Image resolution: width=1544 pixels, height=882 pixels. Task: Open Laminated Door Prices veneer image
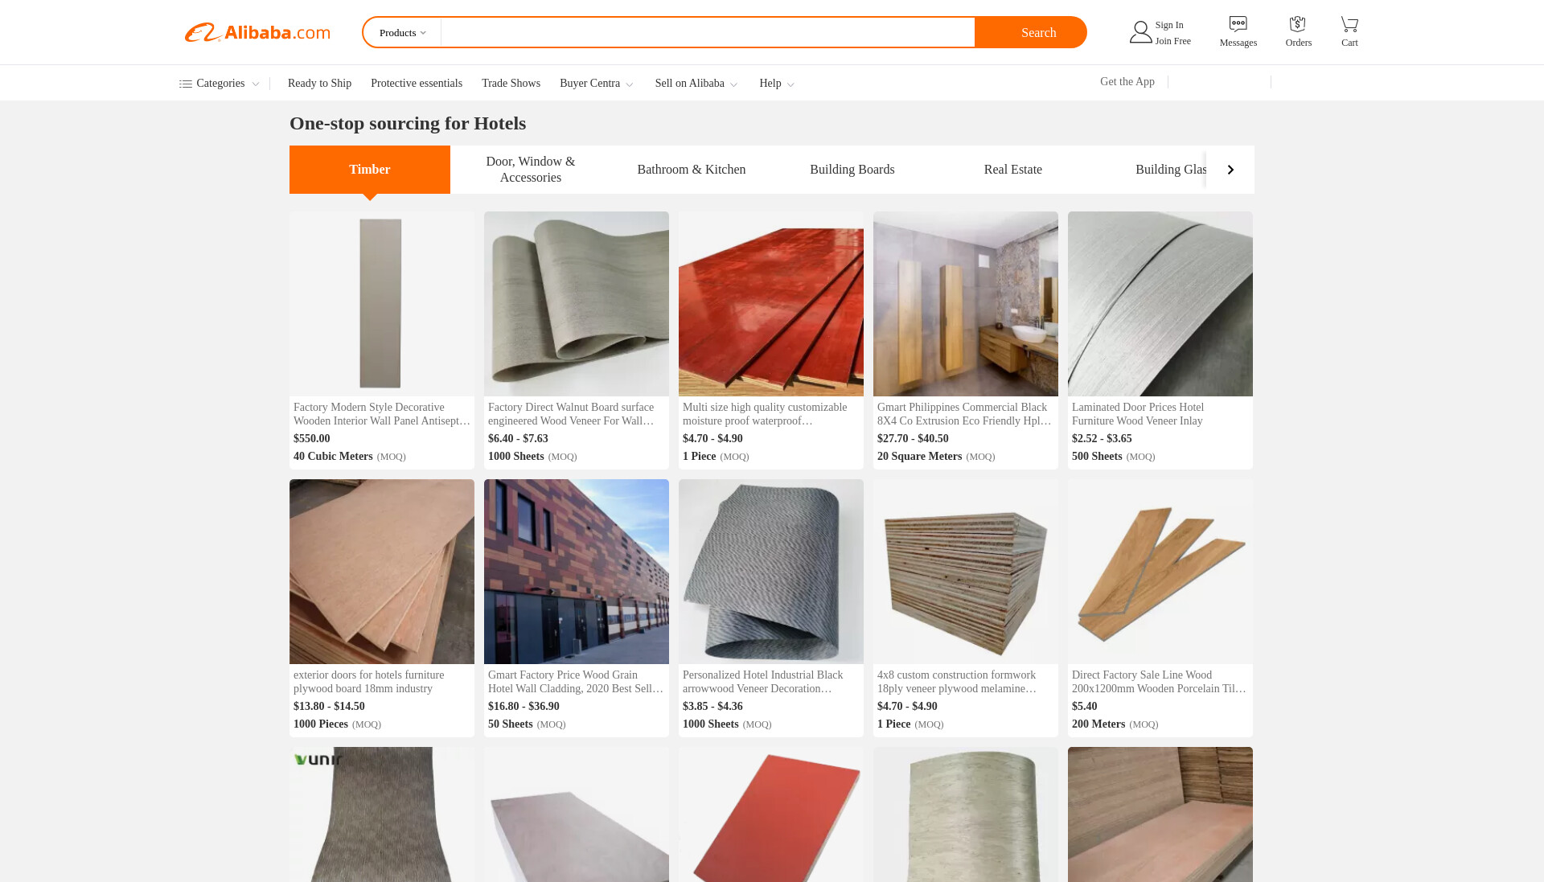tap(1160, 304)
